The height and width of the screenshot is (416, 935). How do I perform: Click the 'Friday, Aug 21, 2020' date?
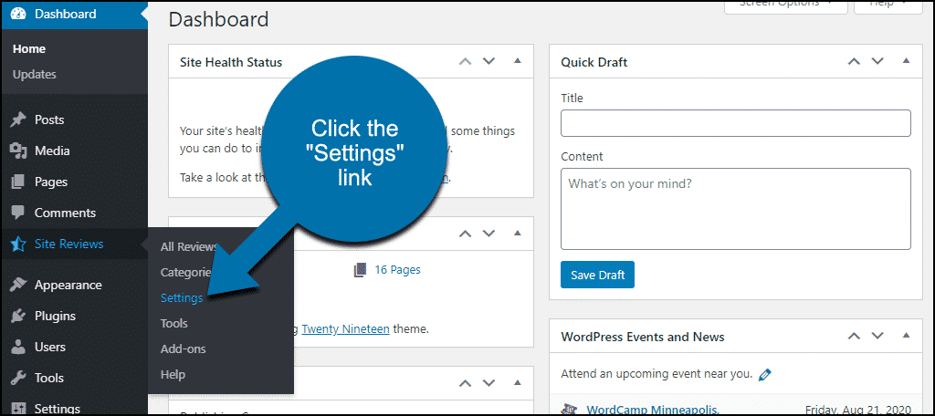tap(858, 410)
